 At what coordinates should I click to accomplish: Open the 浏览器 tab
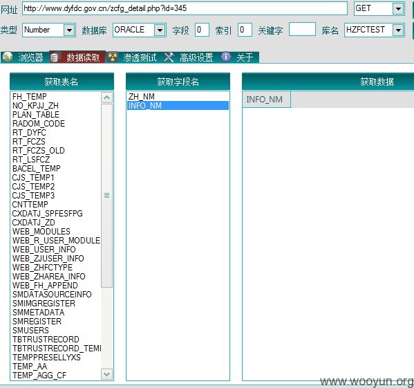(x=25, y=57)
